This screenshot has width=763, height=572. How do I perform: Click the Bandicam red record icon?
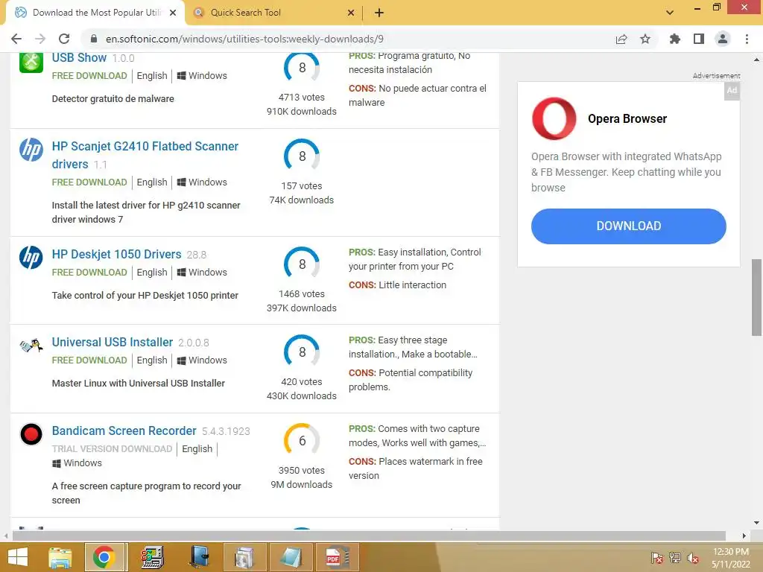[x=31, y=434]
